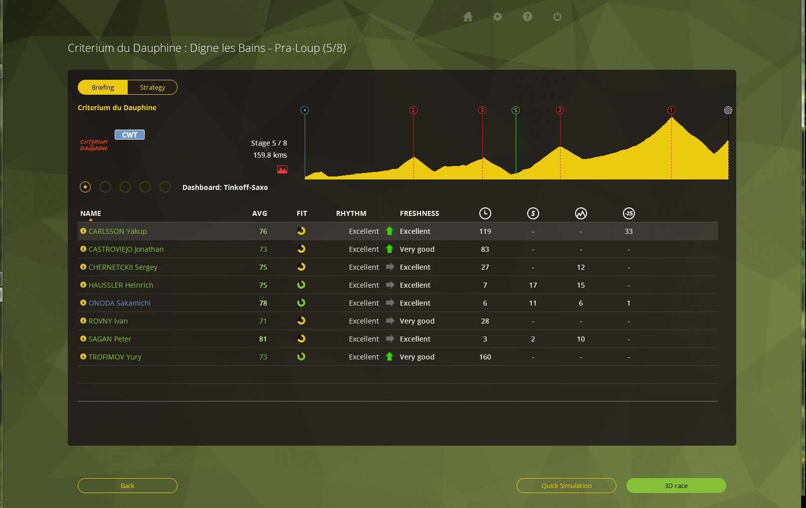
Task: Click the finish line checkered marker
Action: click(x=728, y=110)
